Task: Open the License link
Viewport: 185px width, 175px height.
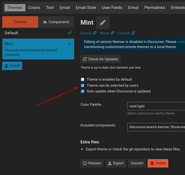Action: click(x=126, y=33)
